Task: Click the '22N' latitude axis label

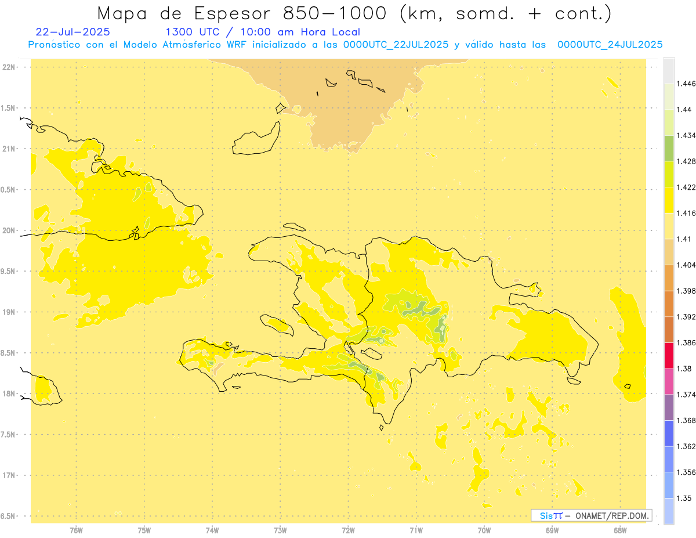Action: [9, 67]
